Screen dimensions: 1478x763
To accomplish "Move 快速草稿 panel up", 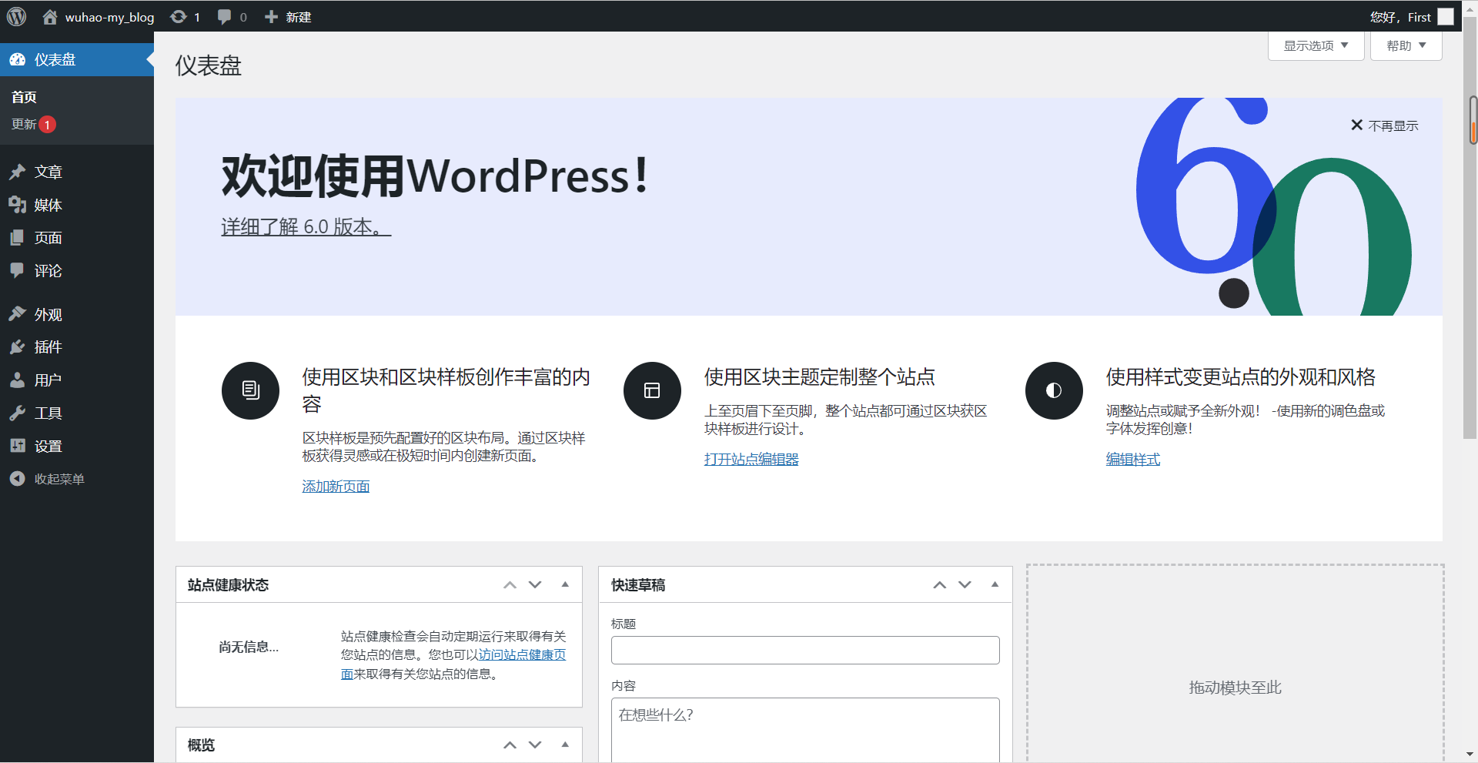I will 939,585.
